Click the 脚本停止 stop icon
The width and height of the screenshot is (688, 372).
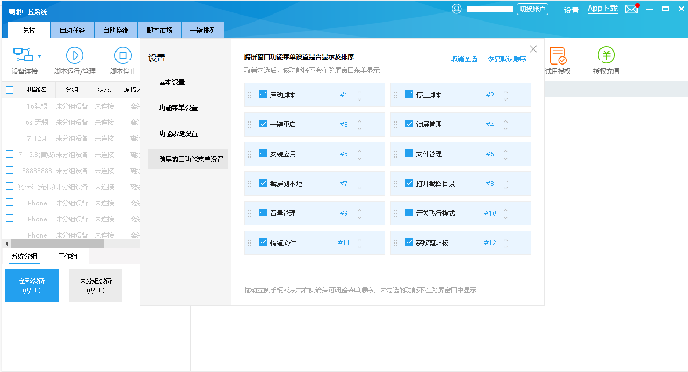pyautogui.click(x=123, y=55)
